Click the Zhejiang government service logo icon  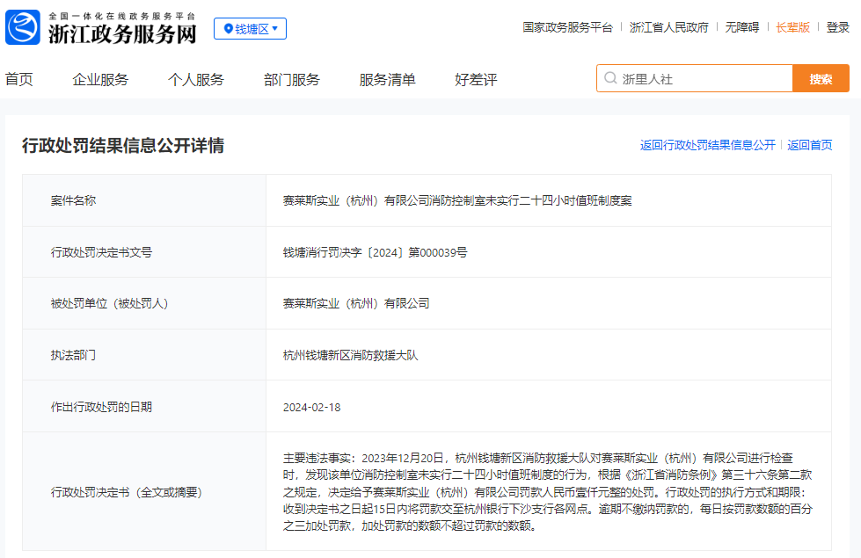(x=23, y=27)
